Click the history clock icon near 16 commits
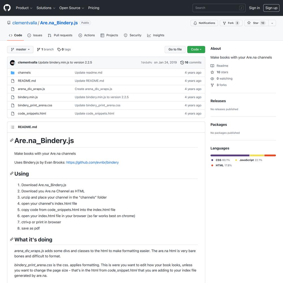Image resolution: width=283 pixels, height=283 pixels. click(x=182, y=63)
